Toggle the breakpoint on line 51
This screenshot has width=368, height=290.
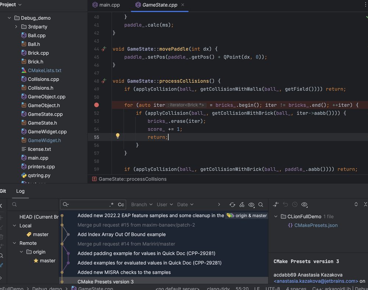[x=96, y=105]
